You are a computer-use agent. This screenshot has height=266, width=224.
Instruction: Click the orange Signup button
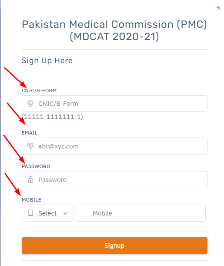coord(114,246)
